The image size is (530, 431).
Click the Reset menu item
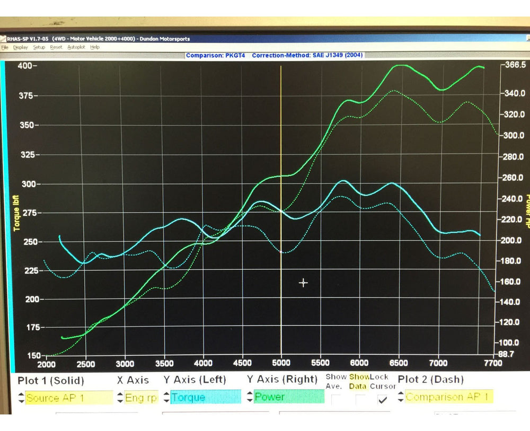(x=56, y=47)
